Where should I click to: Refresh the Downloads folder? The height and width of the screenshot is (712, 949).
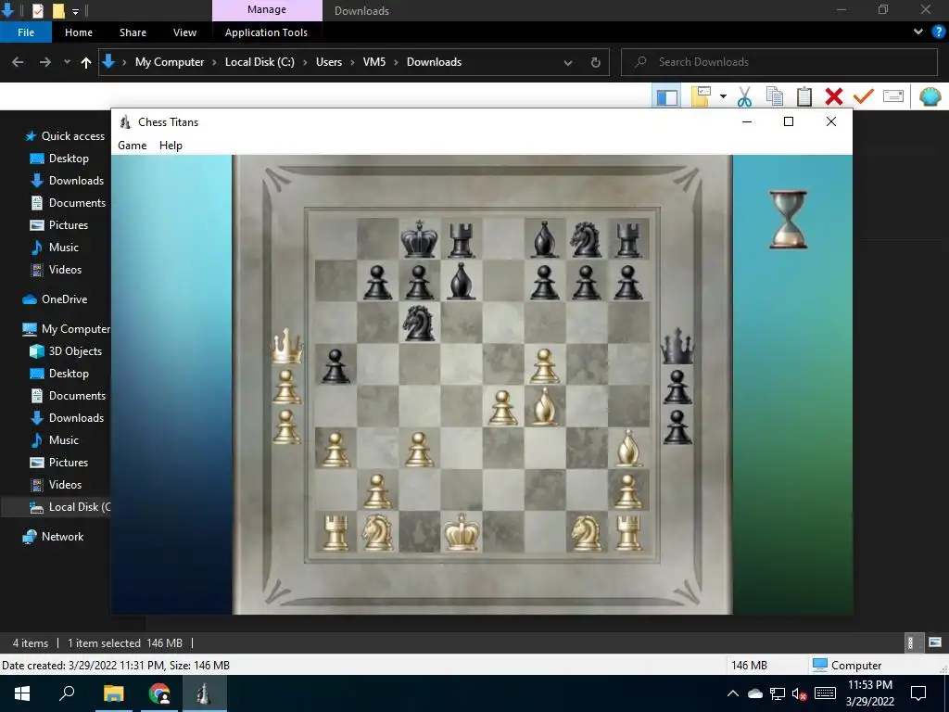tap(596, 63)
